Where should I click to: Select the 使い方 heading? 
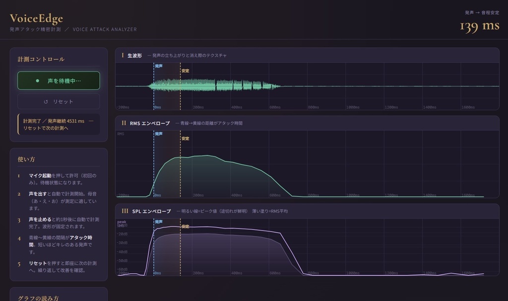pos(26,159)
